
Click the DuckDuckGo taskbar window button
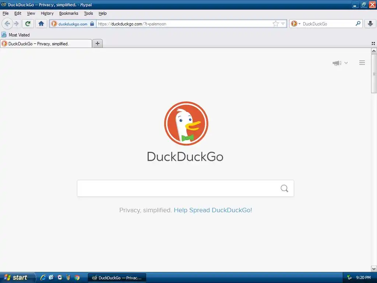pos(117,278)
